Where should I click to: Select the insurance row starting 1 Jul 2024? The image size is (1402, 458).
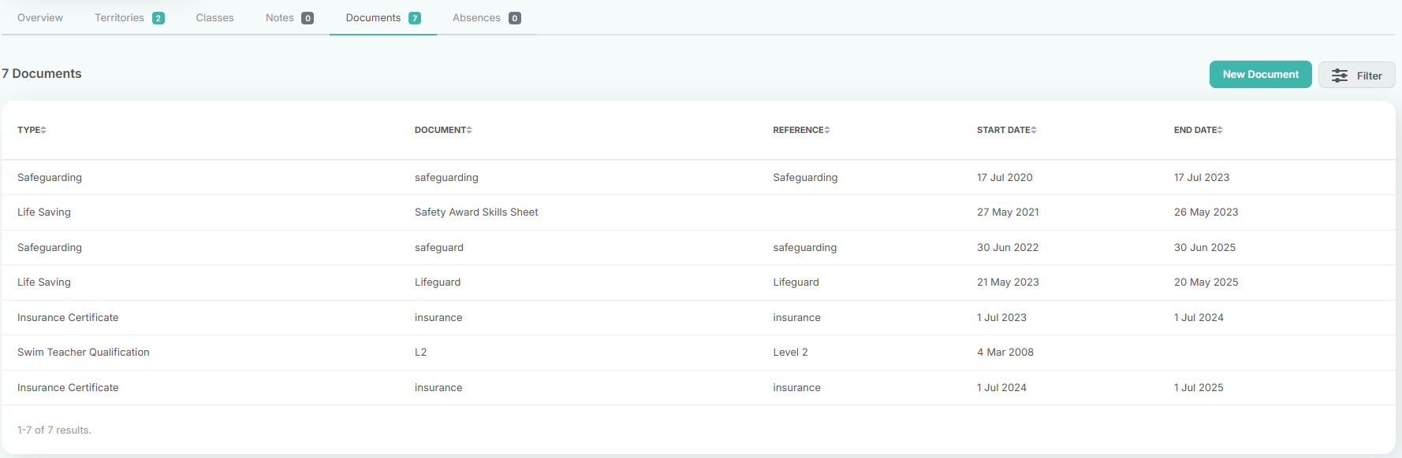(x=698, y=387)
